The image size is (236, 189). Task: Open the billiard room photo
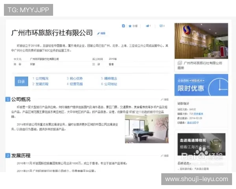[x=147, y=129]
